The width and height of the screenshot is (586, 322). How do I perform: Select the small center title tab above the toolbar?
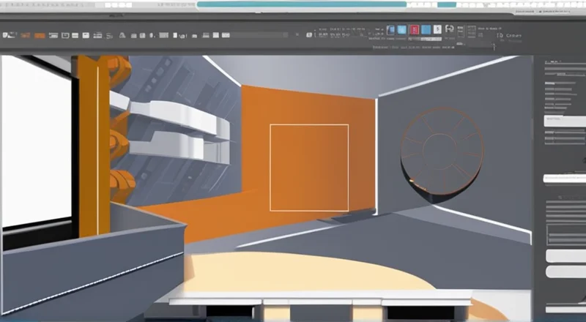[116, 14]
